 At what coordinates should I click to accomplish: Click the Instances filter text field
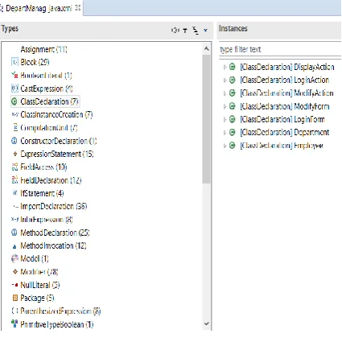280,50
